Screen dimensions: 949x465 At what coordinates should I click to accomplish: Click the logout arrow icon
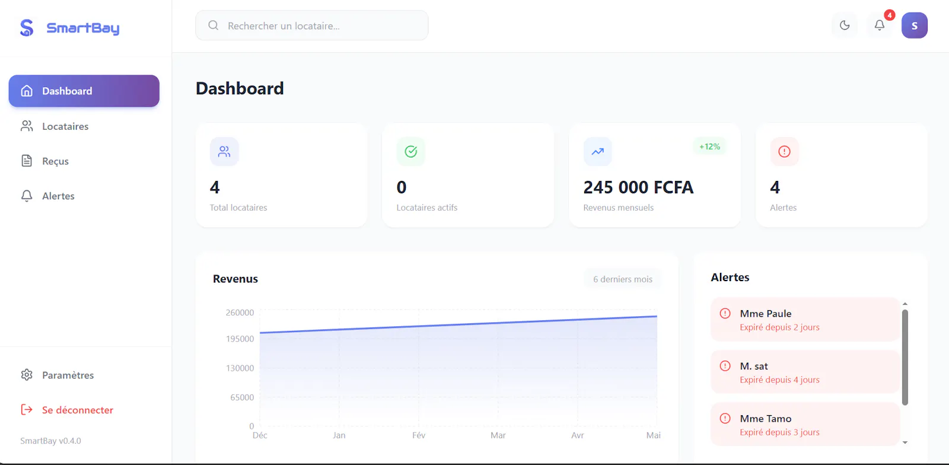point(27,410)
